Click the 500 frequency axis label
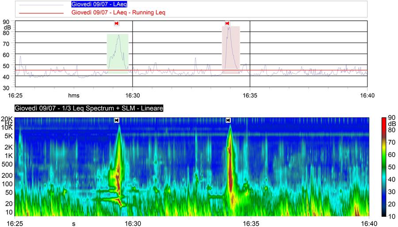398x227 pixels. [8, 164]
